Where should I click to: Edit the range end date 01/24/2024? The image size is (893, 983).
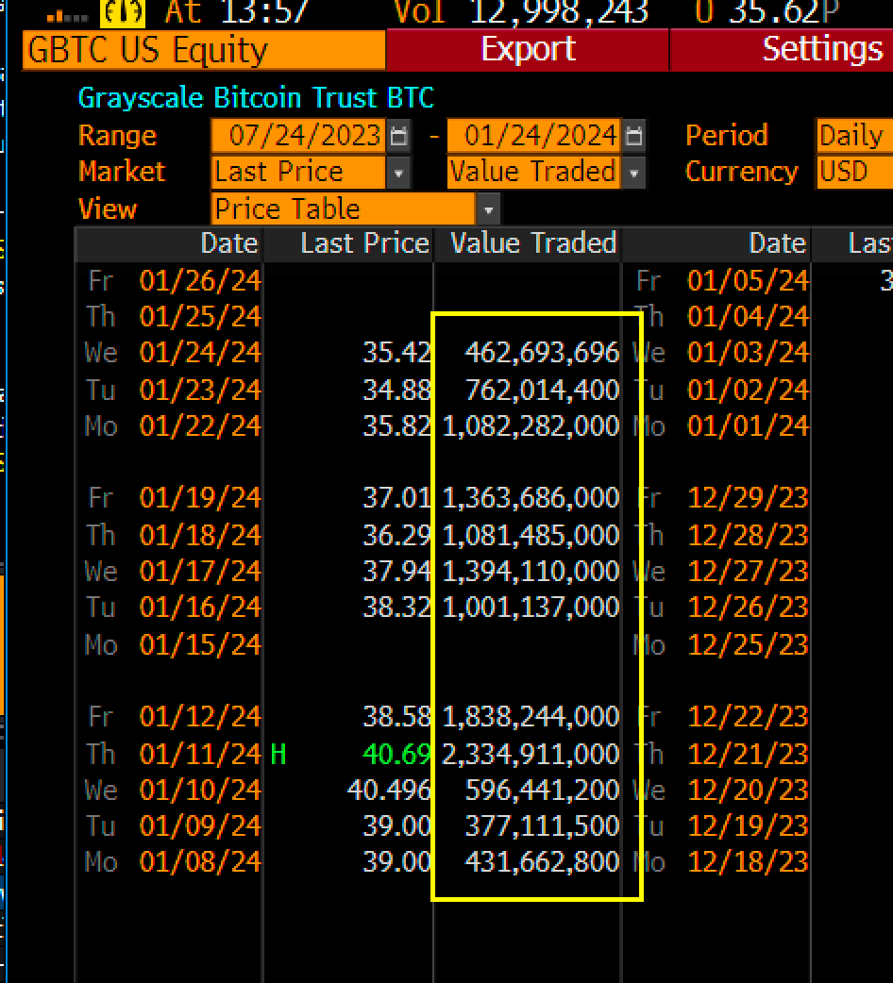(x=533, y=136)
